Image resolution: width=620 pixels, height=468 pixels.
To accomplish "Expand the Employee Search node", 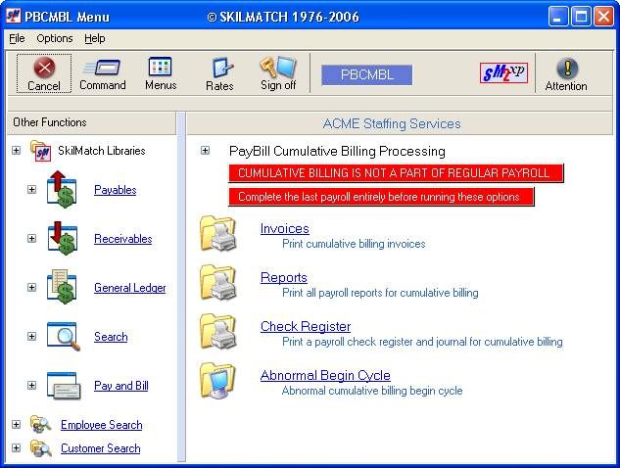I will [x=16, y=425].
